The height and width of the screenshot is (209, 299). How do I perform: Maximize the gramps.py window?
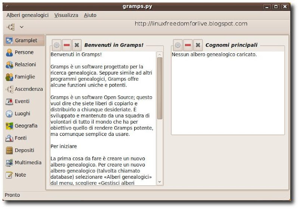(x=276, y=7)
